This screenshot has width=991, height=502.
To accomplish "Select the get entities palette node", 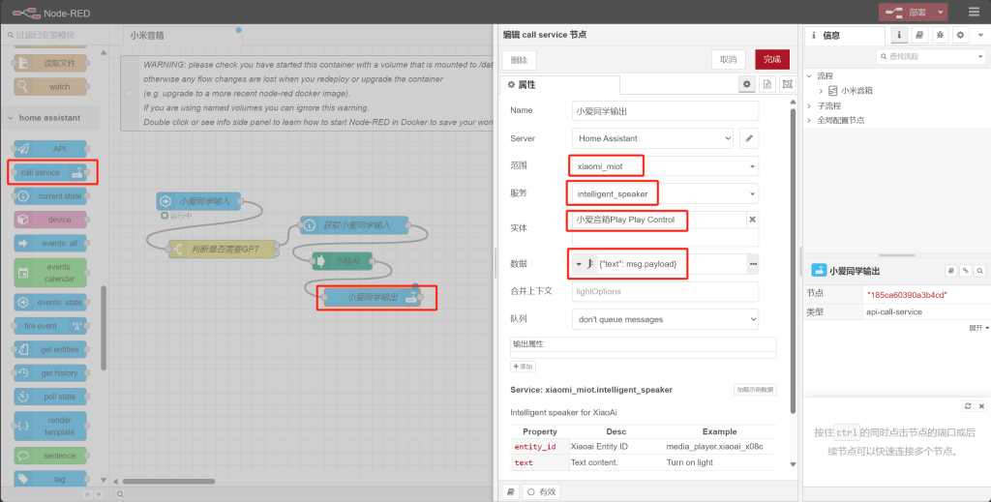I will tap(51, 350).
